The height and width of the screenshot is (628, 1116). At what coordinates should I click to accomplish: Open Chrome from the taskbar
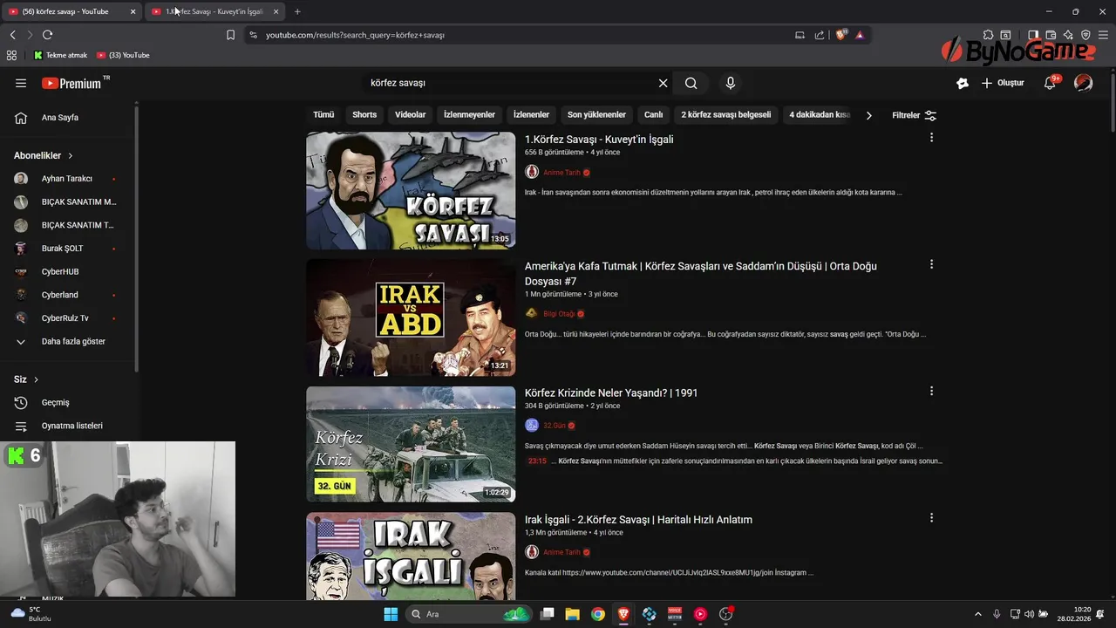[x=598, y=614]
